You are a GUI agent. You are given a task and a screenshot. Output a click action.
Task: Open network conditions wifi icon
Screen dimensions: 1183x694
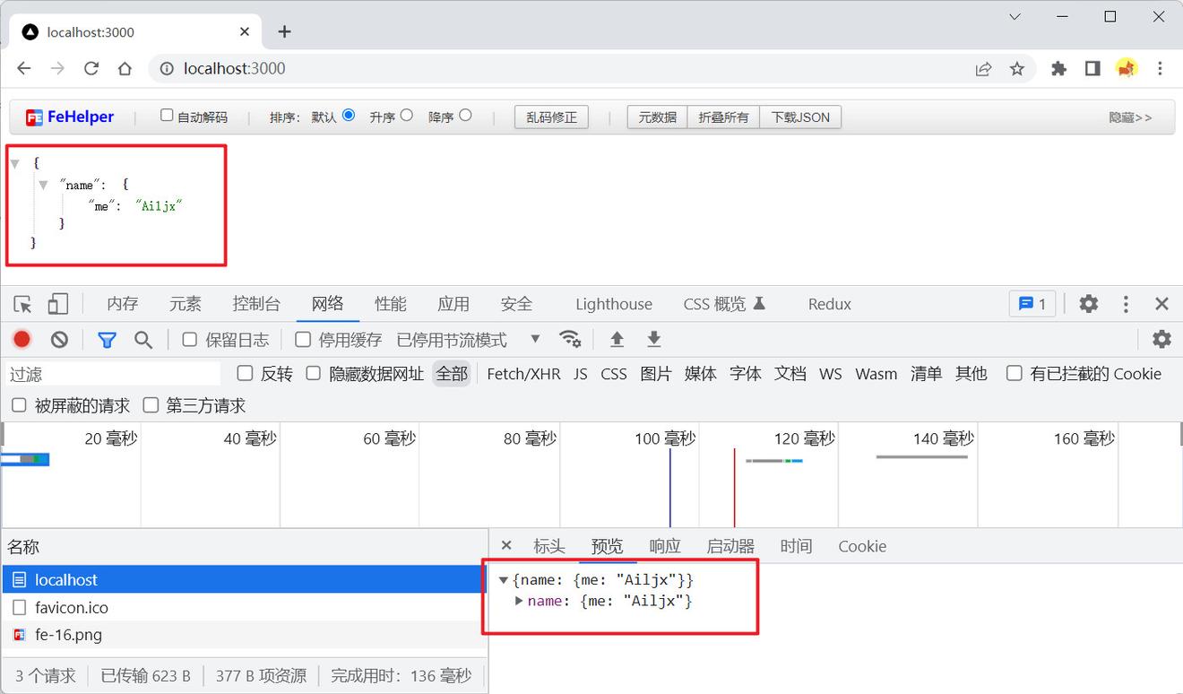point(569,339)
